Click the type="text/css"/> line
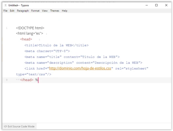Image resolution: width=173 pixels, height=131 pixels. coord(33,74)
